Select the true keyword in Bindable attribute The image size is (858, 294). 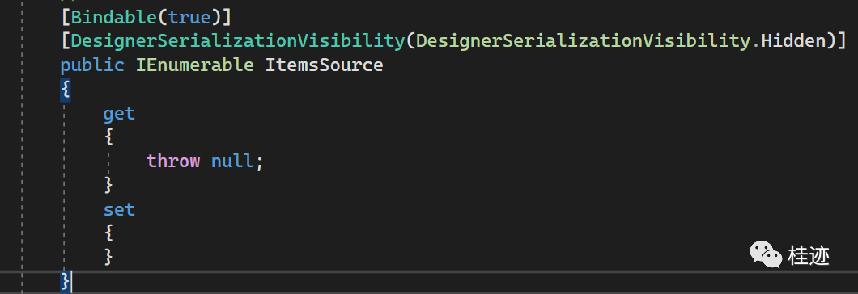tap(189, 18)
